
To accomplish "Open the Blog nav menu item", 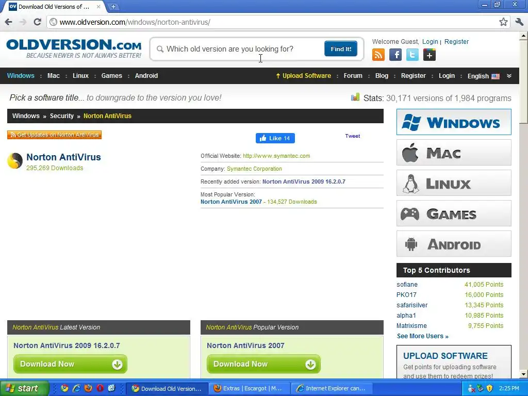I will click(x=382, y=76).
